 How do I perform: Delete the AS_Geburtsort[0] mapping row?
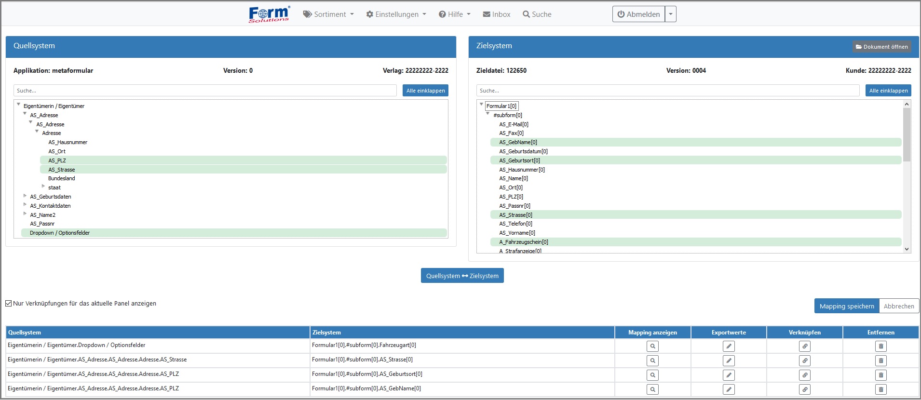(x=881, y=375)
